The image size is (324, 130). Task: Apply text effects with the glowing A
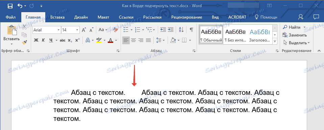click(x=88, y=40)
